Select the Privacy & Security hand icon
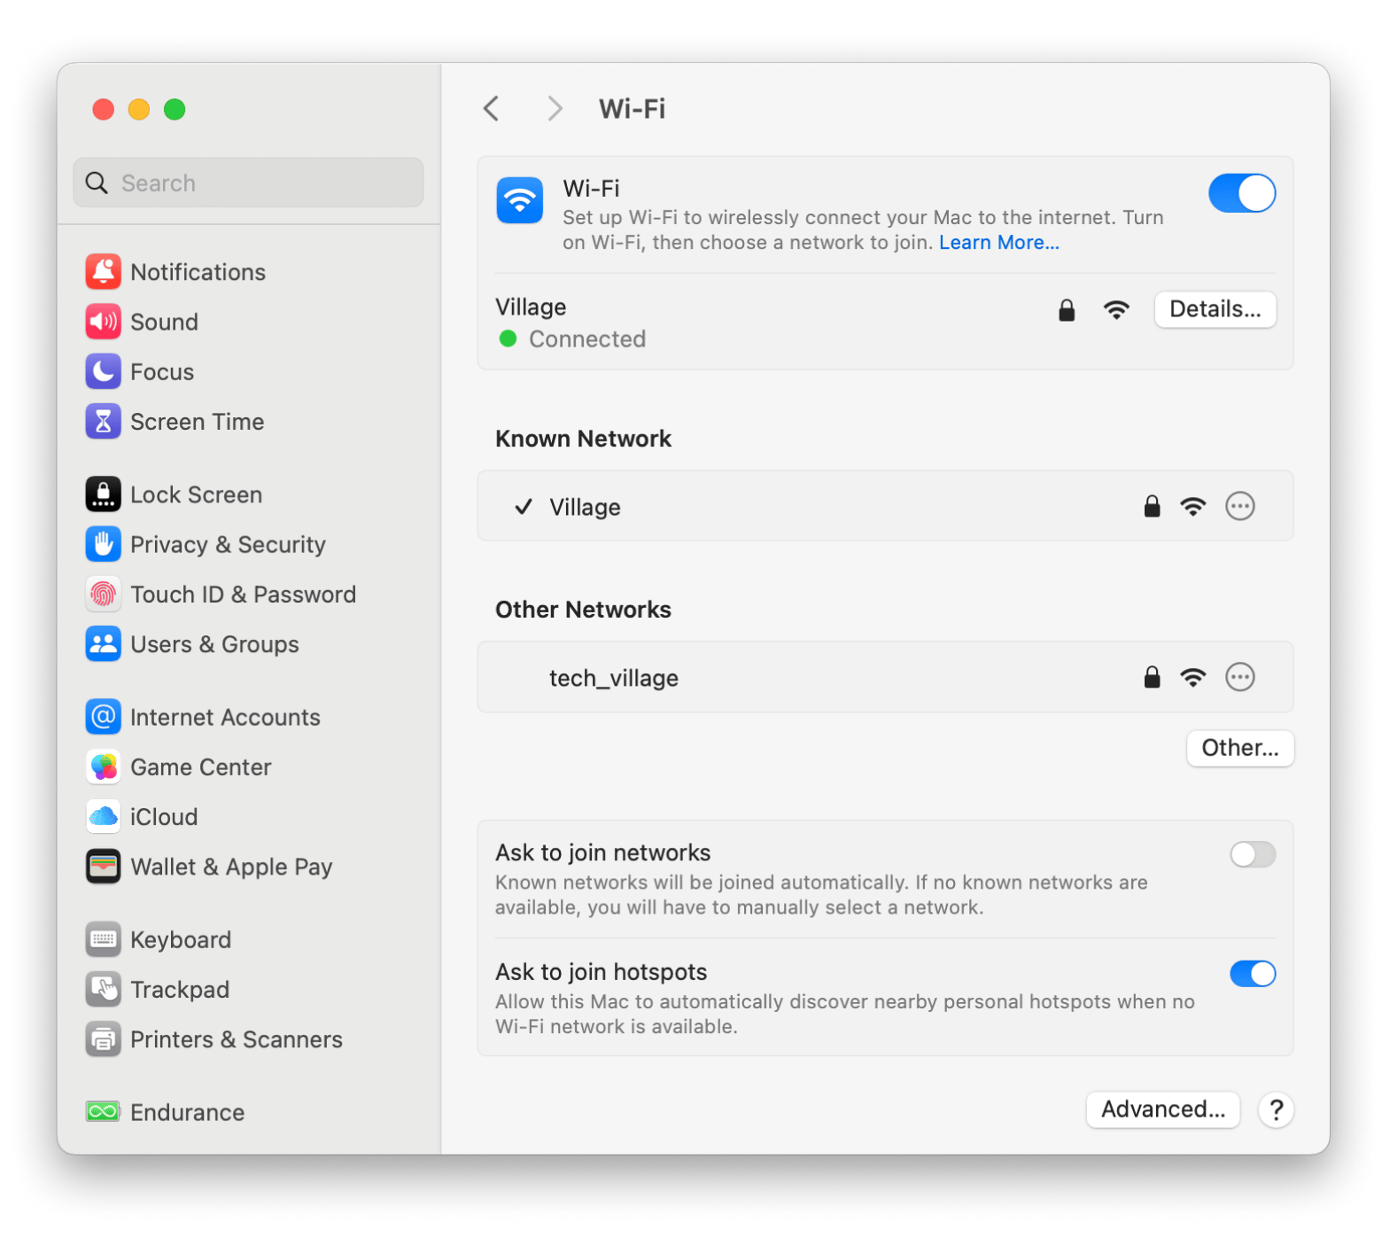Screen dimensions: 1382x1237 click(103, 544)
